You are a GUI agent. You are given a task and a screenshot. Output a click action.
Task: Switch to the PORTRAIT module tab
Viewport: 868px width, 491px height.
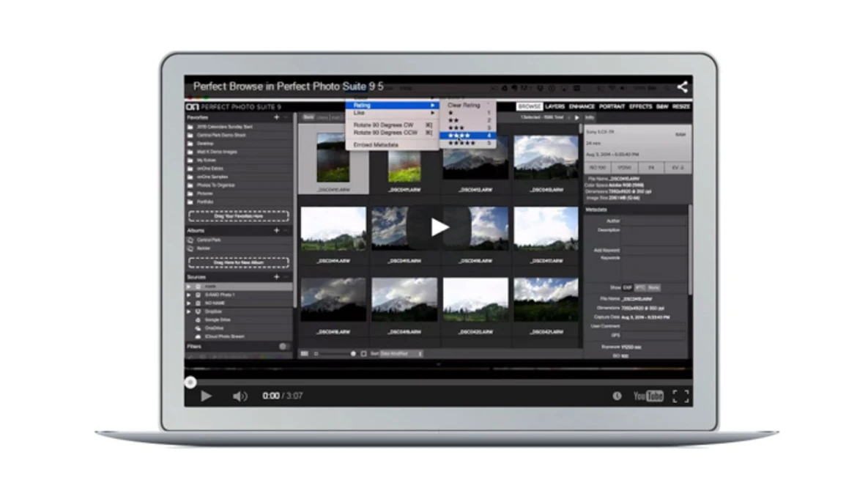(x=611, y=107)
